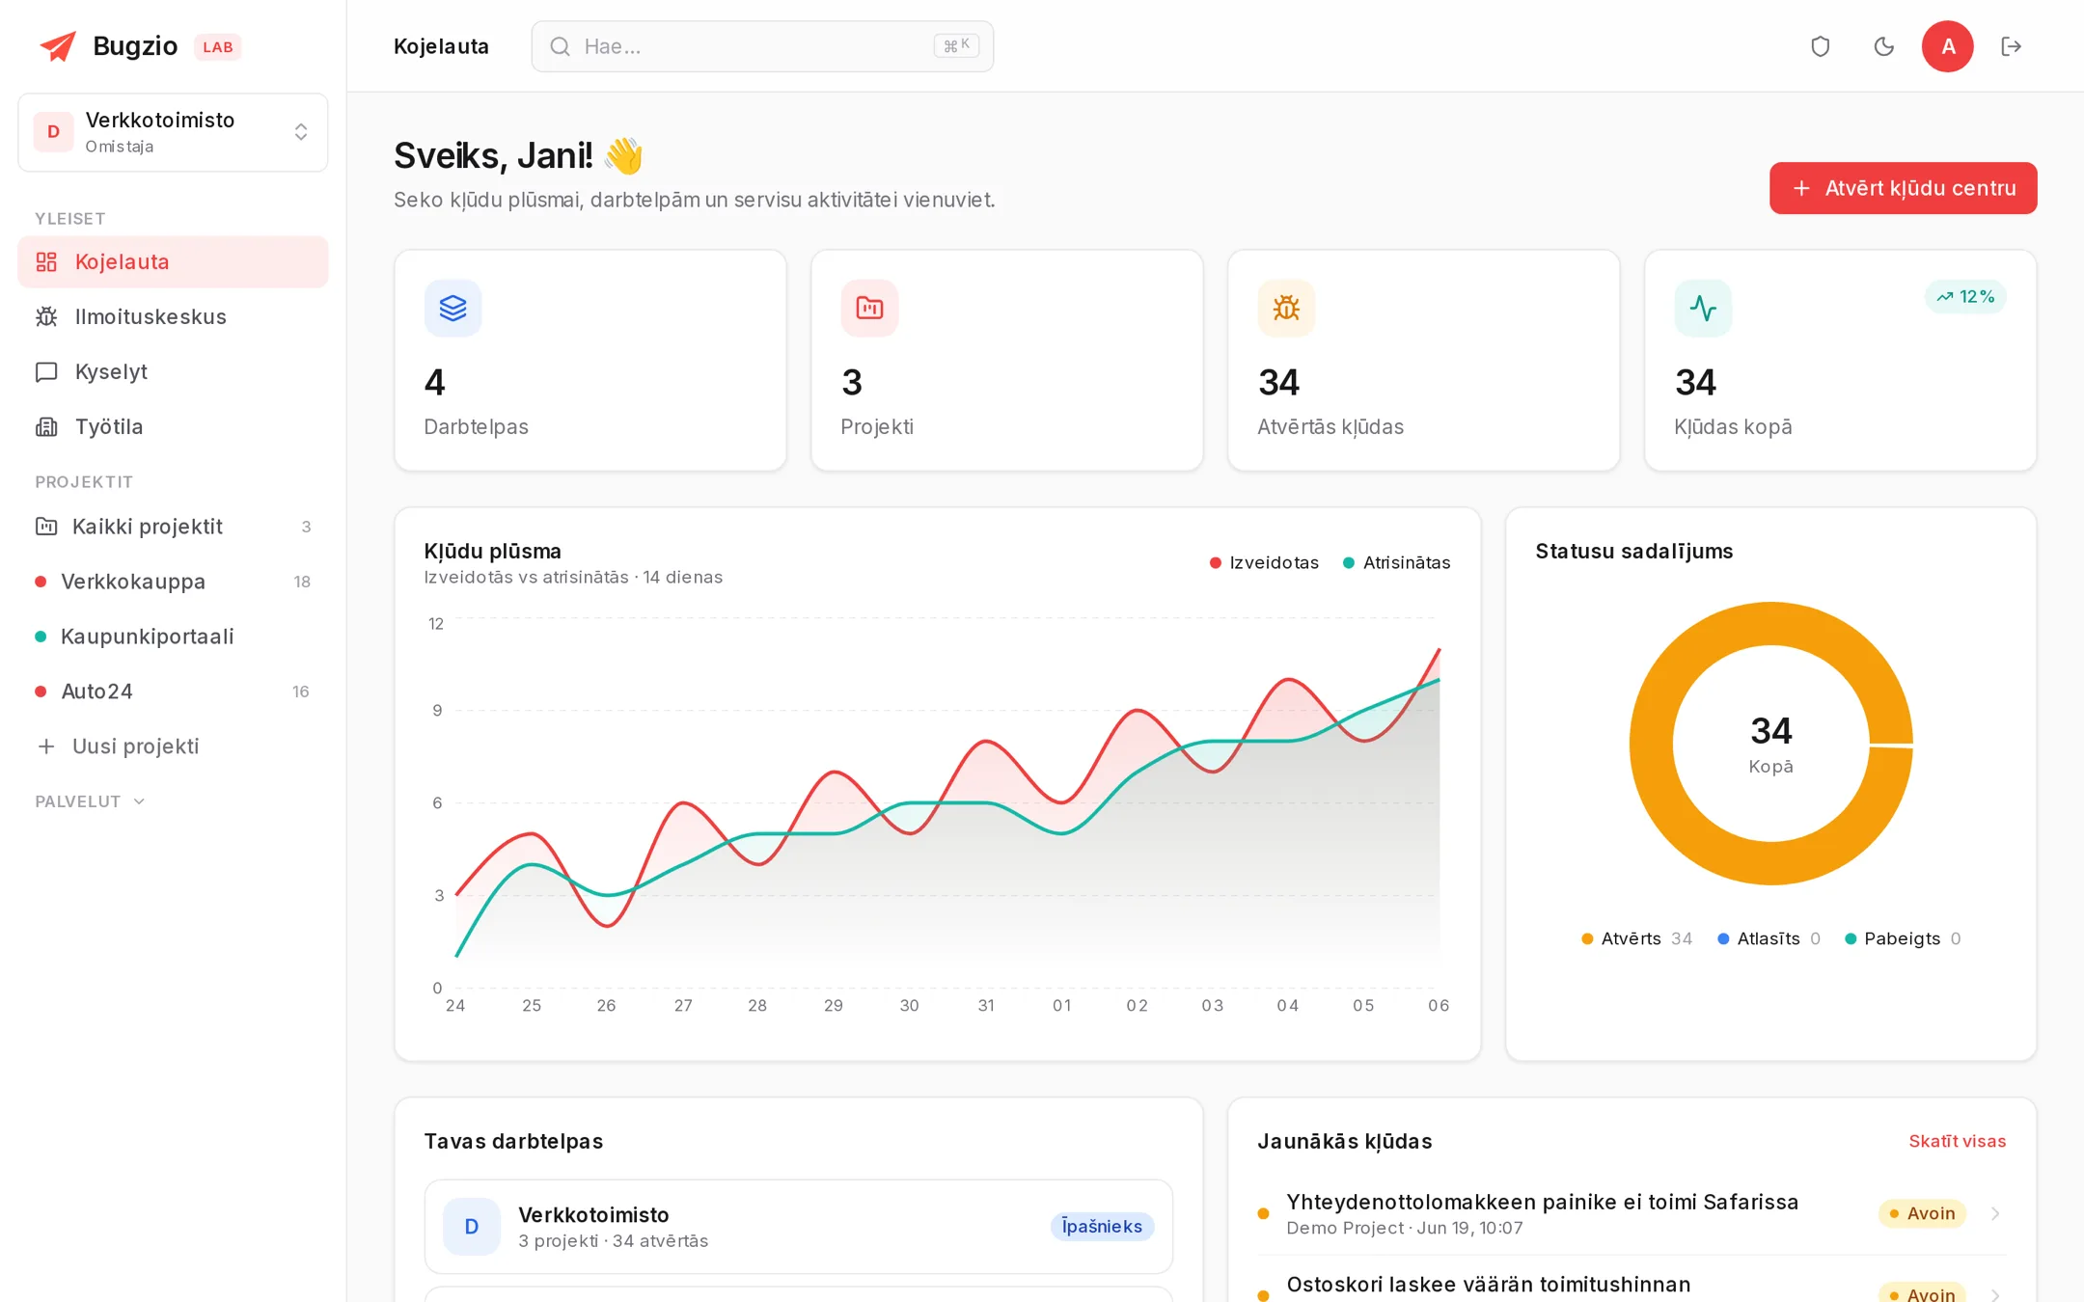Viewport: 2084px width, 1302px height.
Task: Click the logout arrow icon
Action: pyautogui.click(x=2012, y=46)
